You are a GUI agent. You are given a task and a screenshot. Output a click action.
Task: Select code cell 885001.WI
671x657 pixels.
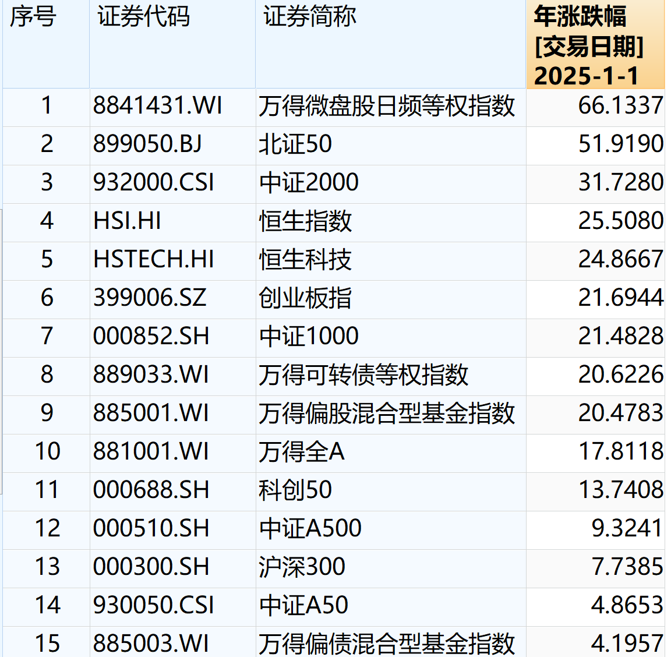tap(172, 415)
